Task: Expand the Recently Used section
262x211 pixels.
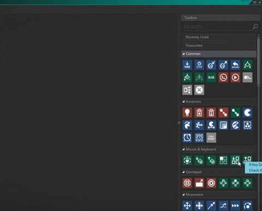Action: point(219,37)
